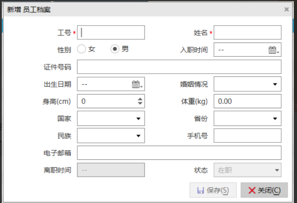Click the 手机号 input field
The width and height of the screenshot is (297, 203).
[247, 136]
